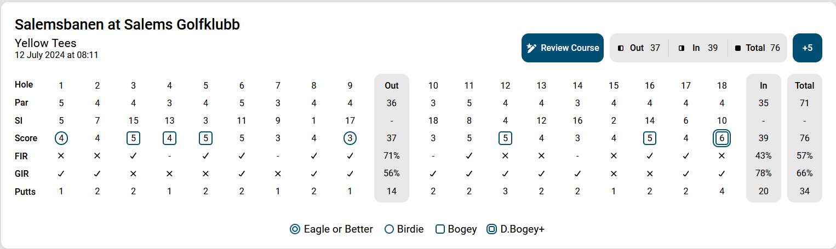Viewport: 836px width, 249px height.
Task: Select the circled birdie score on hole 1
Action: click(x=61, y=138)
